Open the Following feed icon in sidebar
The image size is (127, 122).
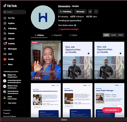point(5,28)
